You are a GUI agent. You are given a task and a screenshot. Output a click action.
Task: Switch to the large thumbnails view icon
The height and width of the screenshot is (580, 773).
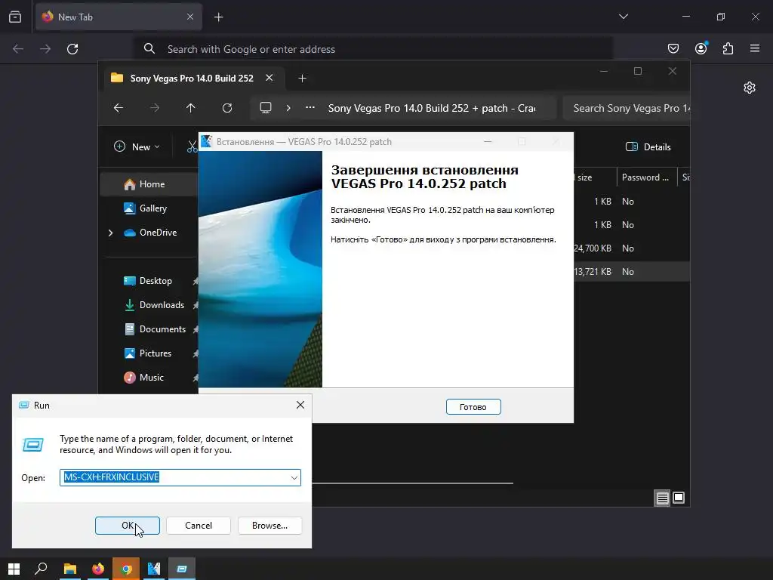(x=679, y=498)
